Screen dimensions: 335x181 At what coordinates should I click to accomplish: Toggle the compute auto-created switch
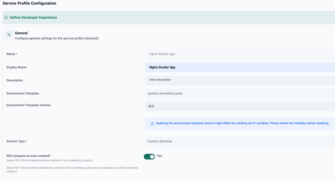pyautogui.click(x=149, y=157)
